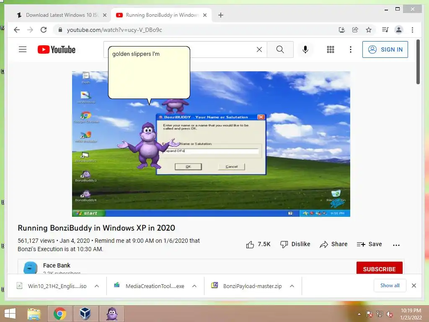Click the browser Back arrow

coord(17,30)
